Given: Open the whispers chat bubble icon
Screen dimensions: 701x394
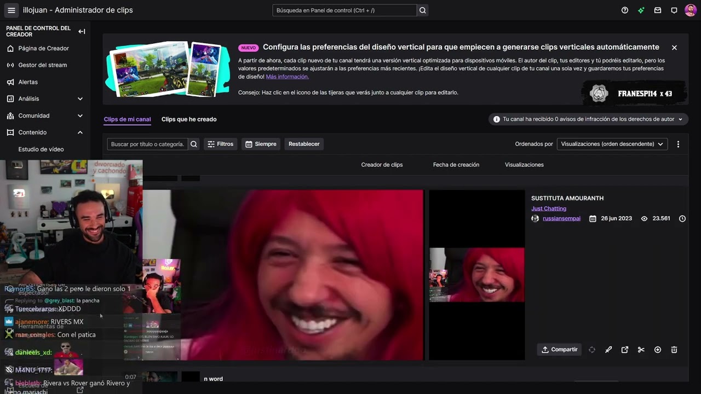Looking at the screenshot, I should click(674, 10).
